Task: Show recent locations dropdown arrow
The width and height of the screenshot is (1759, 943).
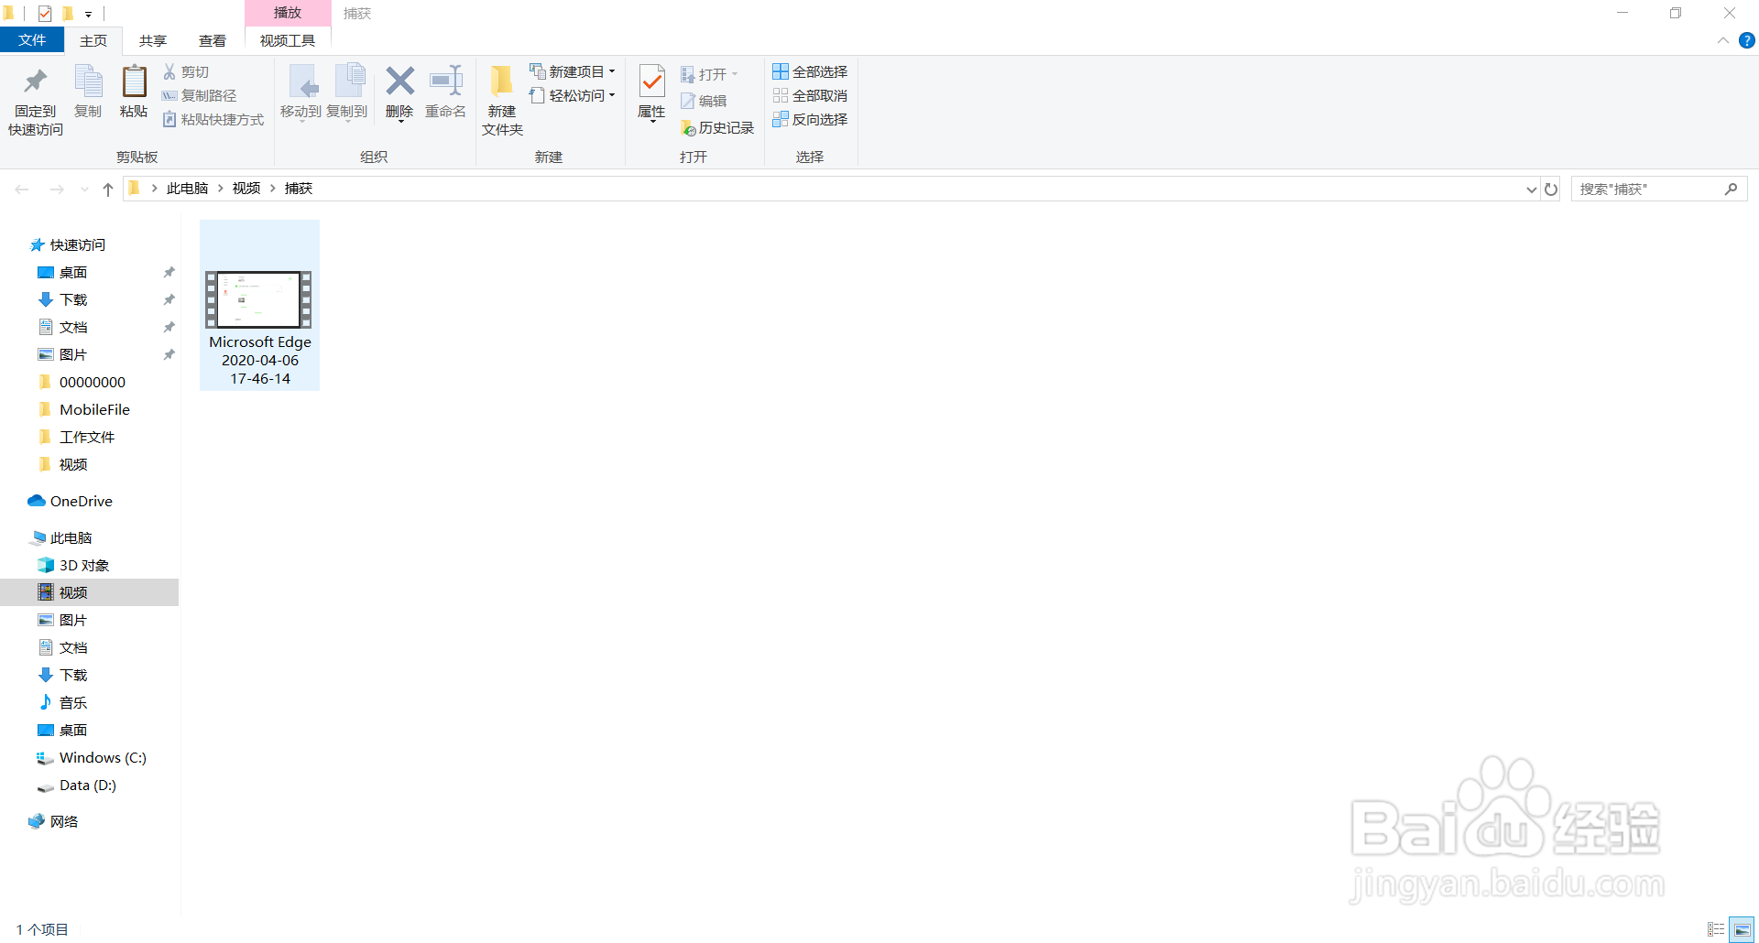Action: [84, 189]
